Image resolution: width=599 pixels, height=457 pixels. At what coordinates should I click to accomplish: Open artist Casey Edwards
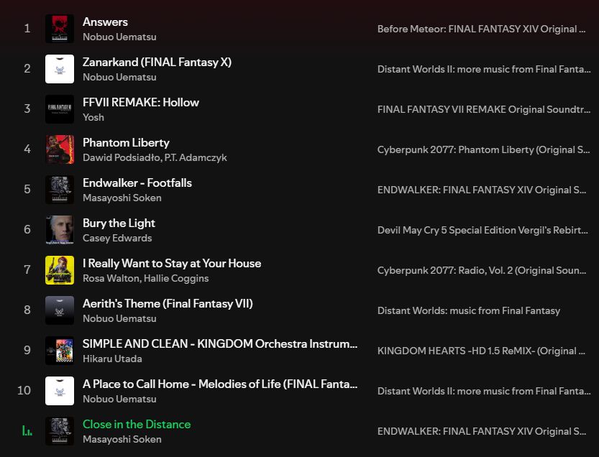pos(117,239)
